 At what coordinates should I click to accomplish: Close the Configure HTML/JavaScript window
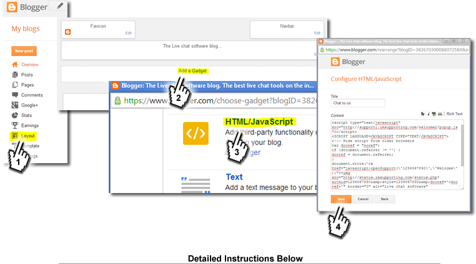[464, 41]
